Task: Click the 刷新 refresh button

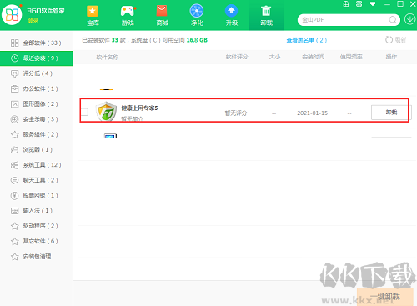Action: 395,40
